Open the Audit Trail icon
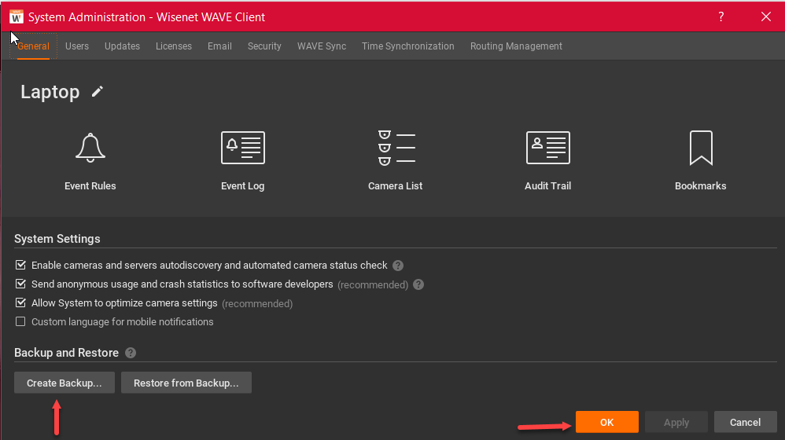The height and width of the screenshot is (440, 785). (547, 148)
